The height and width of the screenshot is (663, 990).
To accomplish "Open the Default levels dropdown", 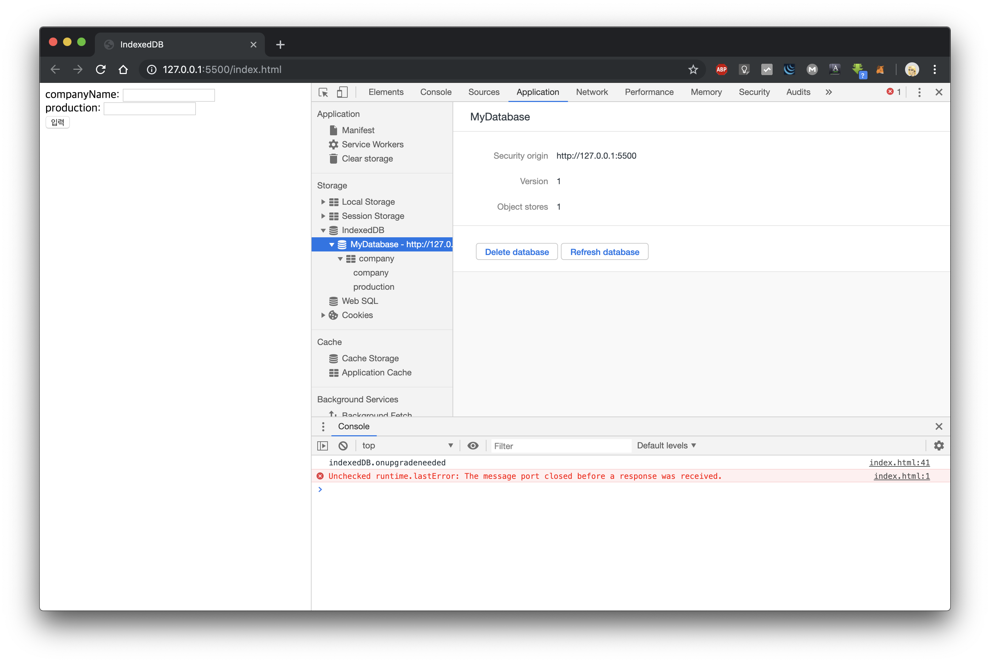I will point(666,446).
